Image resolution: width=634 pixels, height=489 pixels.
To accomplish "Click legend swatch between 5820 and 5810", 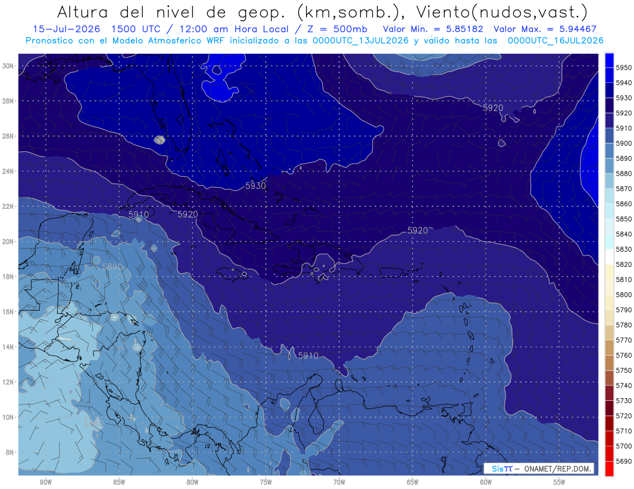I will click(609, 272).
